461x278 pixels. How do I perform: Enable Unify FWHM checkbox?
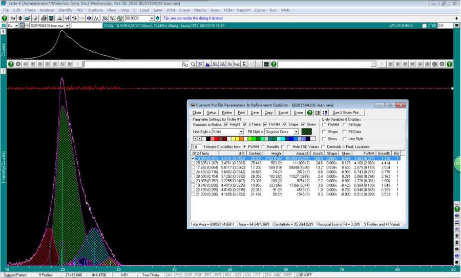click(x=324, y=124)
